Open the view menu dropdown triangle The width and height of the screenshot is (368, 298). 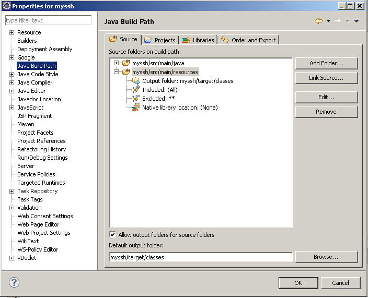(x=356, y=21)
